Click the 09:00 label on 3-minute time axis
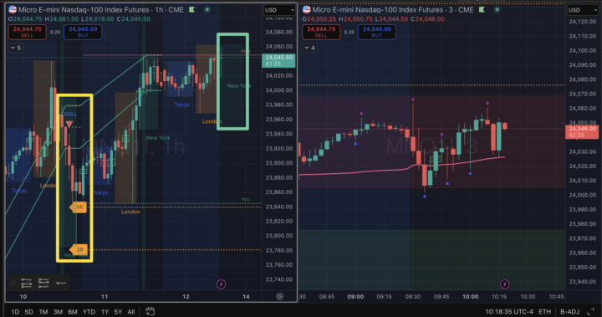The width and height of the screenshot is (602, 317). coord(355,296)
